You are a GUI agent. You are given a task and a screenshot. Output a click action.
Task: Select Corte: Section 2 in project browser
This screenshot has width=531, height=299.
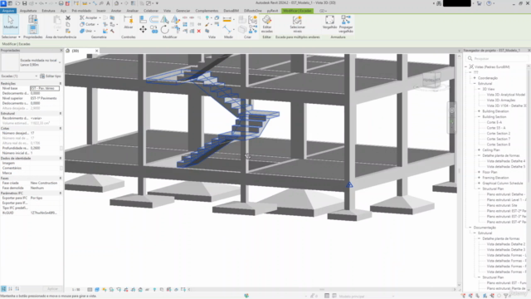(498, 133)
